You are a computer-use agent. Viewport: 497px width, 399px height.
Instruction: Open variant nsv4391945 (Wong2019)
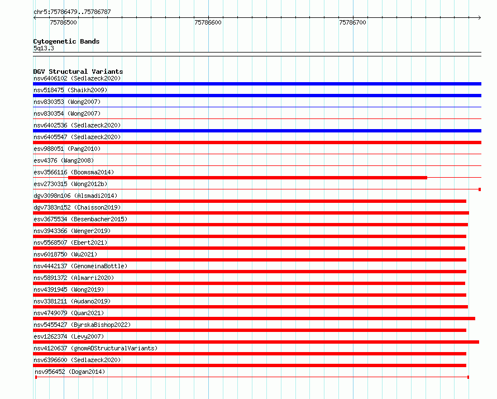click(x=69, y=289)
